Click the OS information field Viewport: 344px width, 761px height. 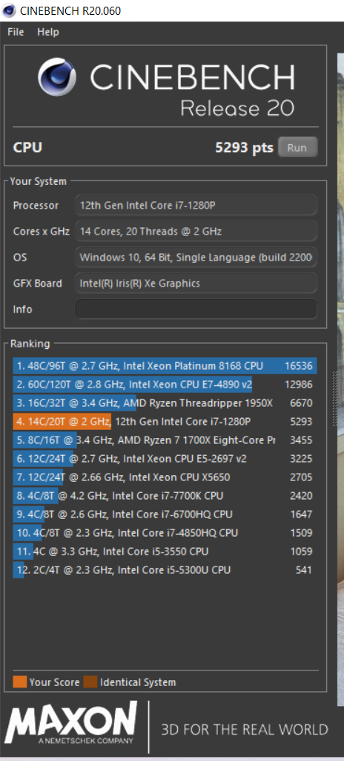(x=196, y=257)
